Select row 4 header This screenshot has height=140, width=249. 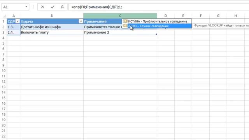click(x=4, y=38)
